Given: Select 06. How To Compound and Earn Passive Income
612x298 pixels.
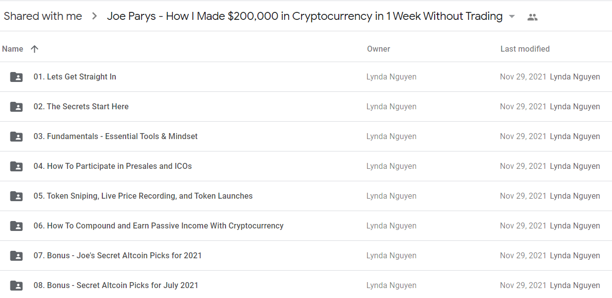Looking at the screenshot, I should point(158,225).
